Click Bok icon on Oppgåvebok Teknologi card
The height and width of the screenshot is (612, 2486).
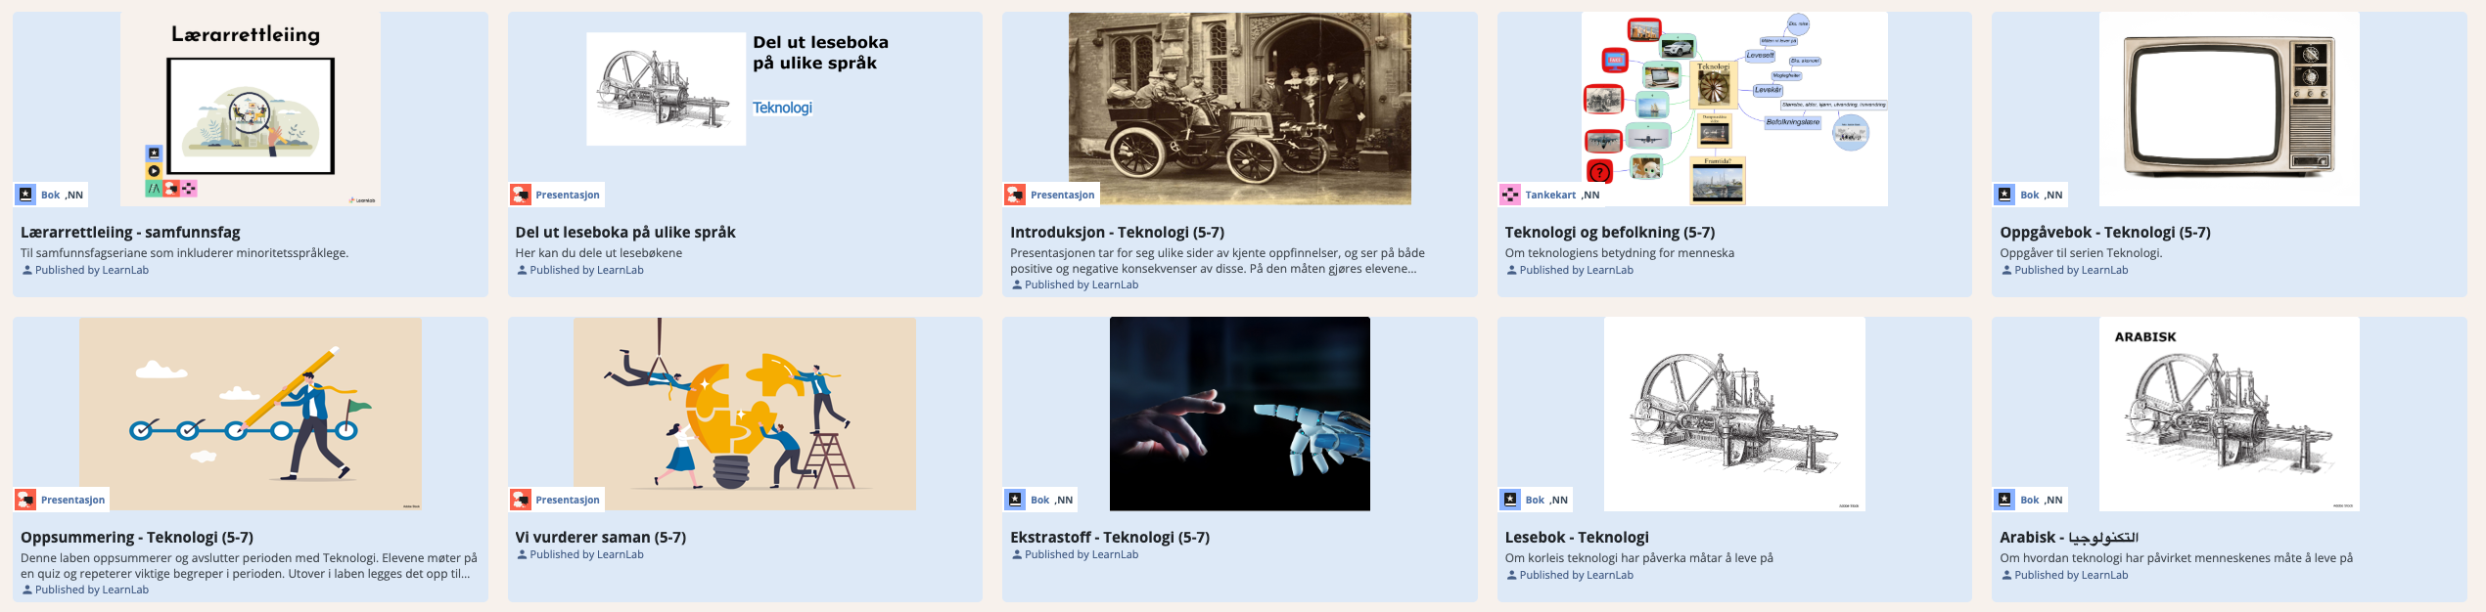click(x=2005, y=195)
